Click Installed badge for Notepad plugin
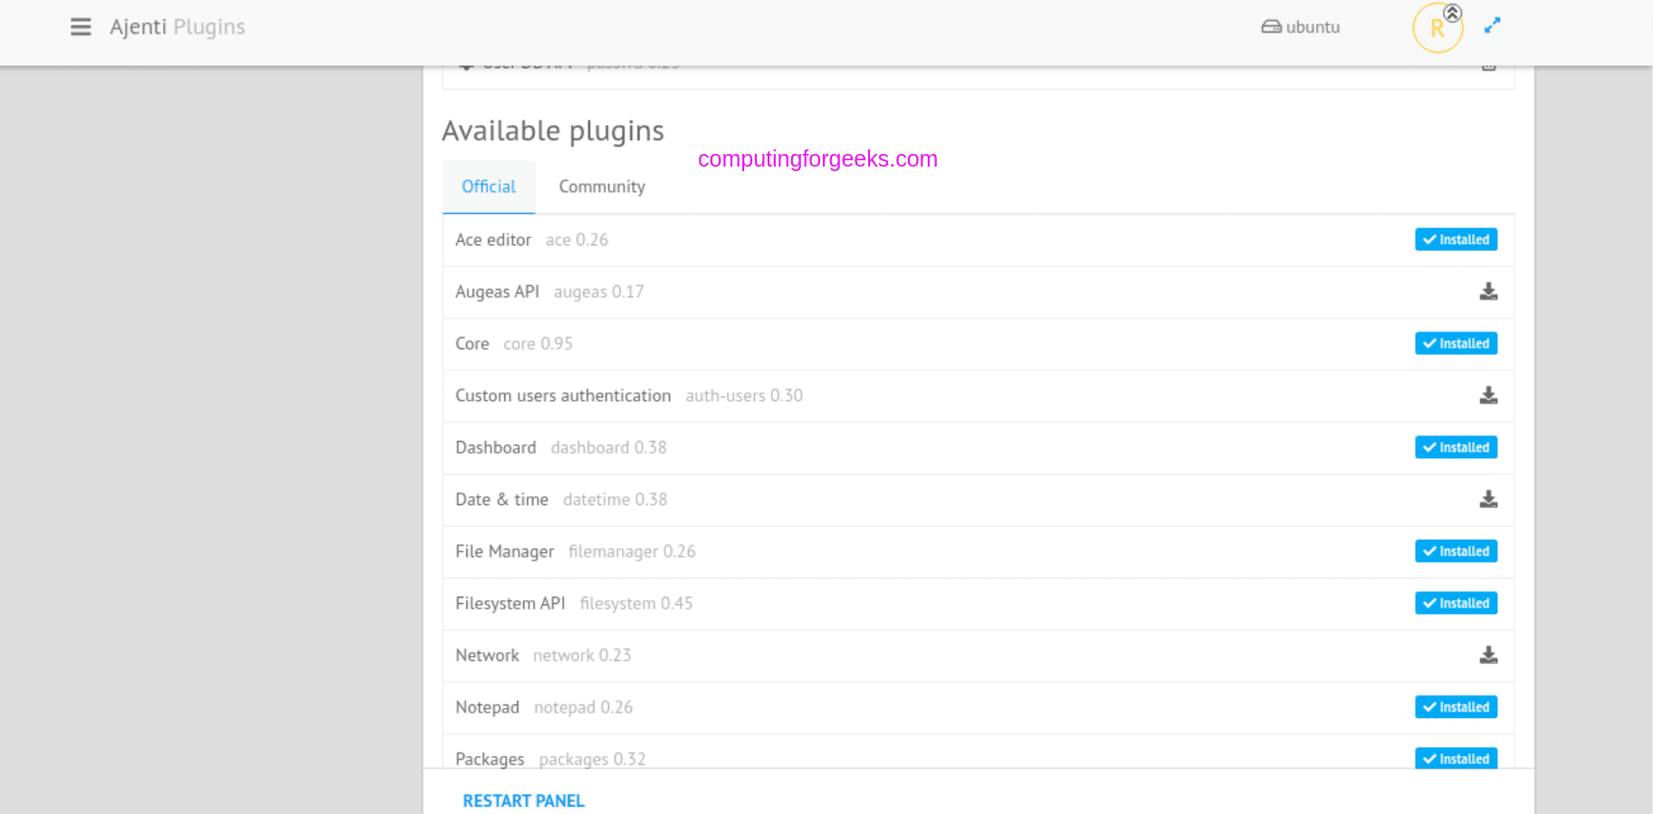The height and width of the screenshot is (814, 1653). tap(1456, 707)
